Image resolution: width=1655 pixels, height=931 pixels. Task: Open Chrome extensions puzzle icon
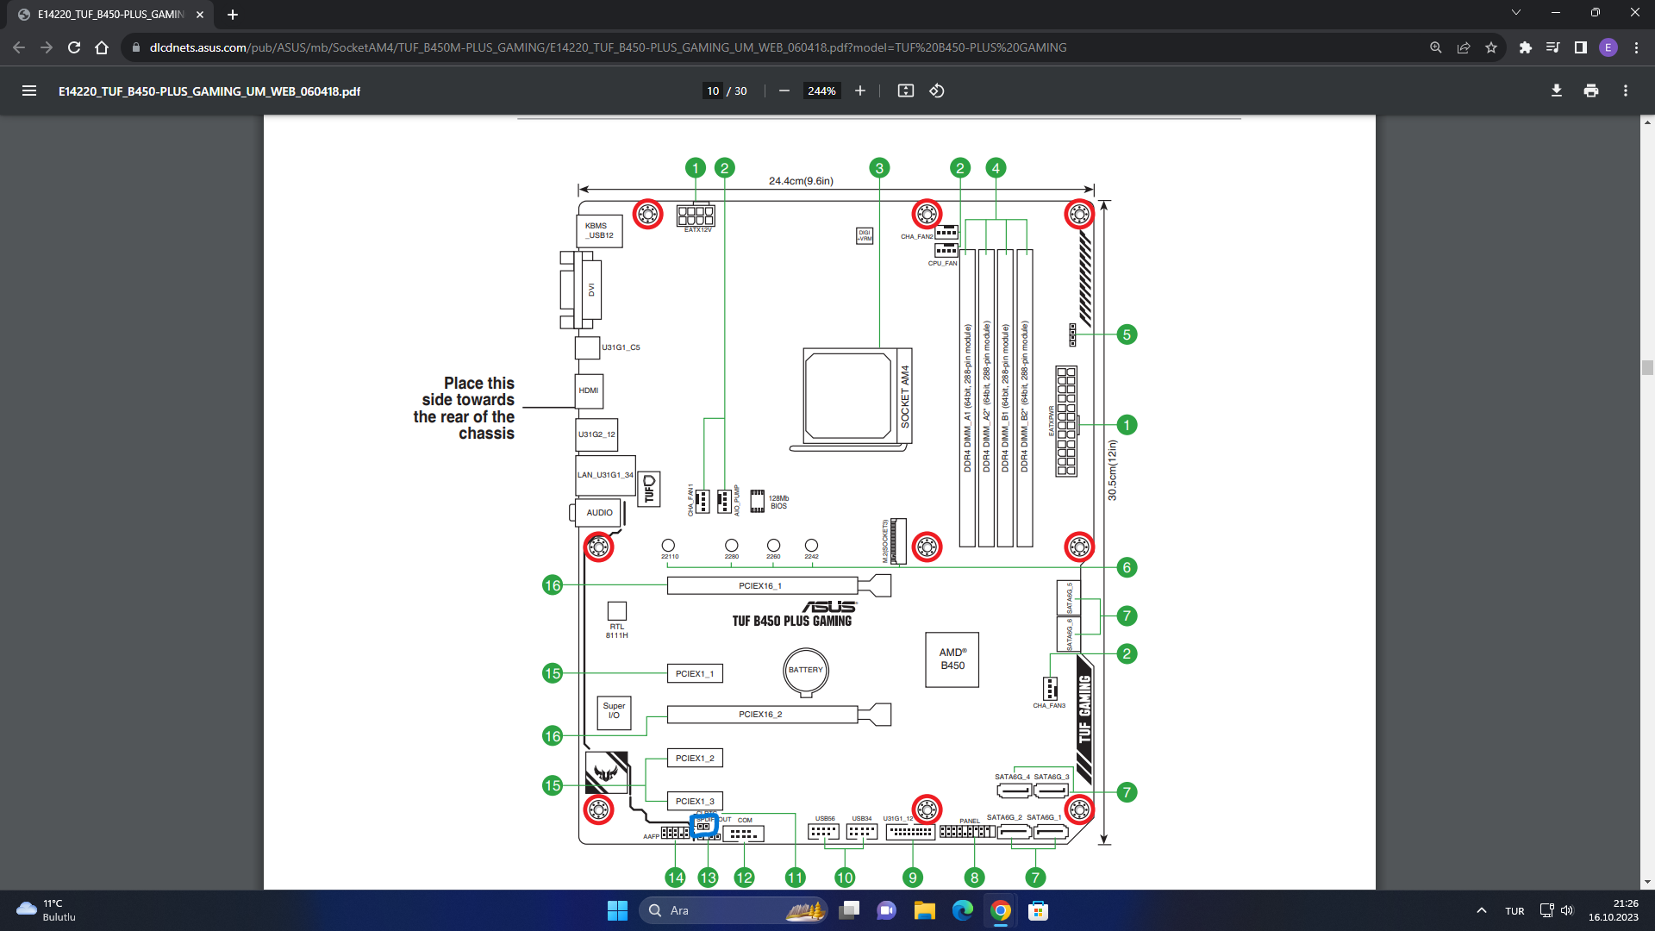coord(1525,47)
